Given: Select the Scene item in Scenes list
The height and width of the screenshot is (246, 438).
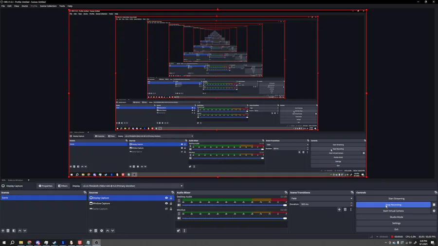Looking at the screenshot, I should coord(43,198).
